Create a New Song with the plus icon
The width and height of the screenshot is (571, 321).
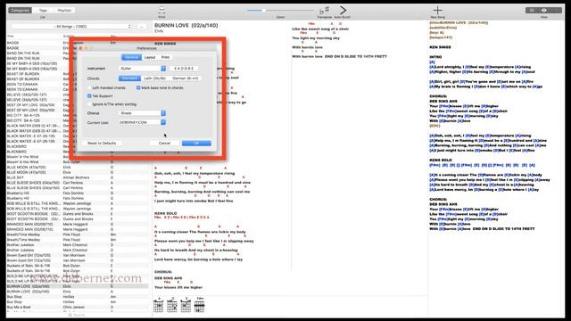point(438,10)
